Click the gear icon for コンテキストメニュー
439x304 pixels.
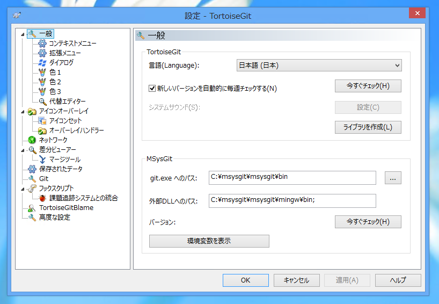pyautogui.click(x=42, y=44)
